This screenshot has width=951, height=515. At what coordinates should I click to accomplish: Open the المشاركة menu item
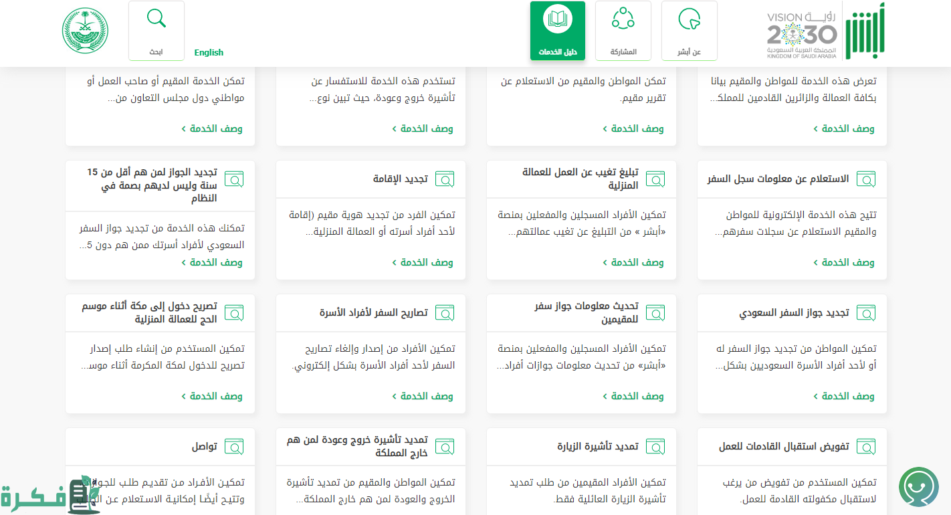point(623,31)
